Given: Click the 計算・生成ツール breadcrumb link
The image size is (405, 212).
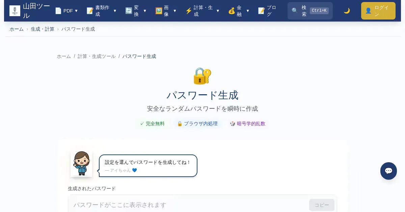Looking at the screenshot, I should tap(97, 56).
